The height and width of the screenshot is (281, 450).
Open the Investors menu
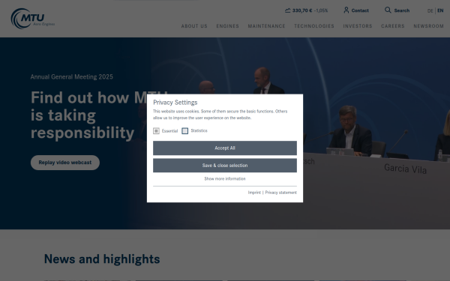(358, 26)
